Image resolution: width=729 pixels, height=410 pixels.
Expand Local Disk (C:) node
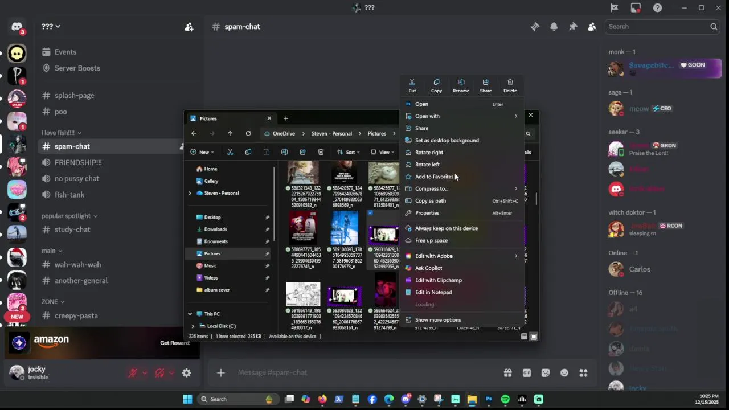pyautogui.click(x=193, y=326)
